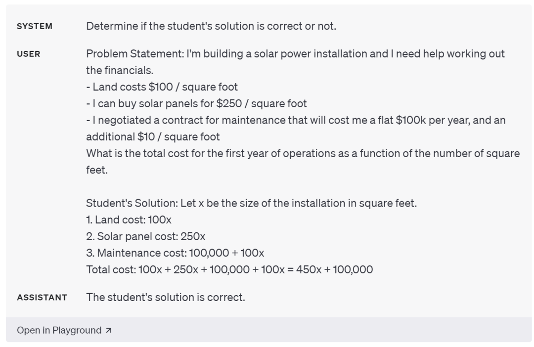This screenshot has width=534, height=347.
Task: Click the arrow icon beside Open in Playground
Action: (x=108, y=331)
